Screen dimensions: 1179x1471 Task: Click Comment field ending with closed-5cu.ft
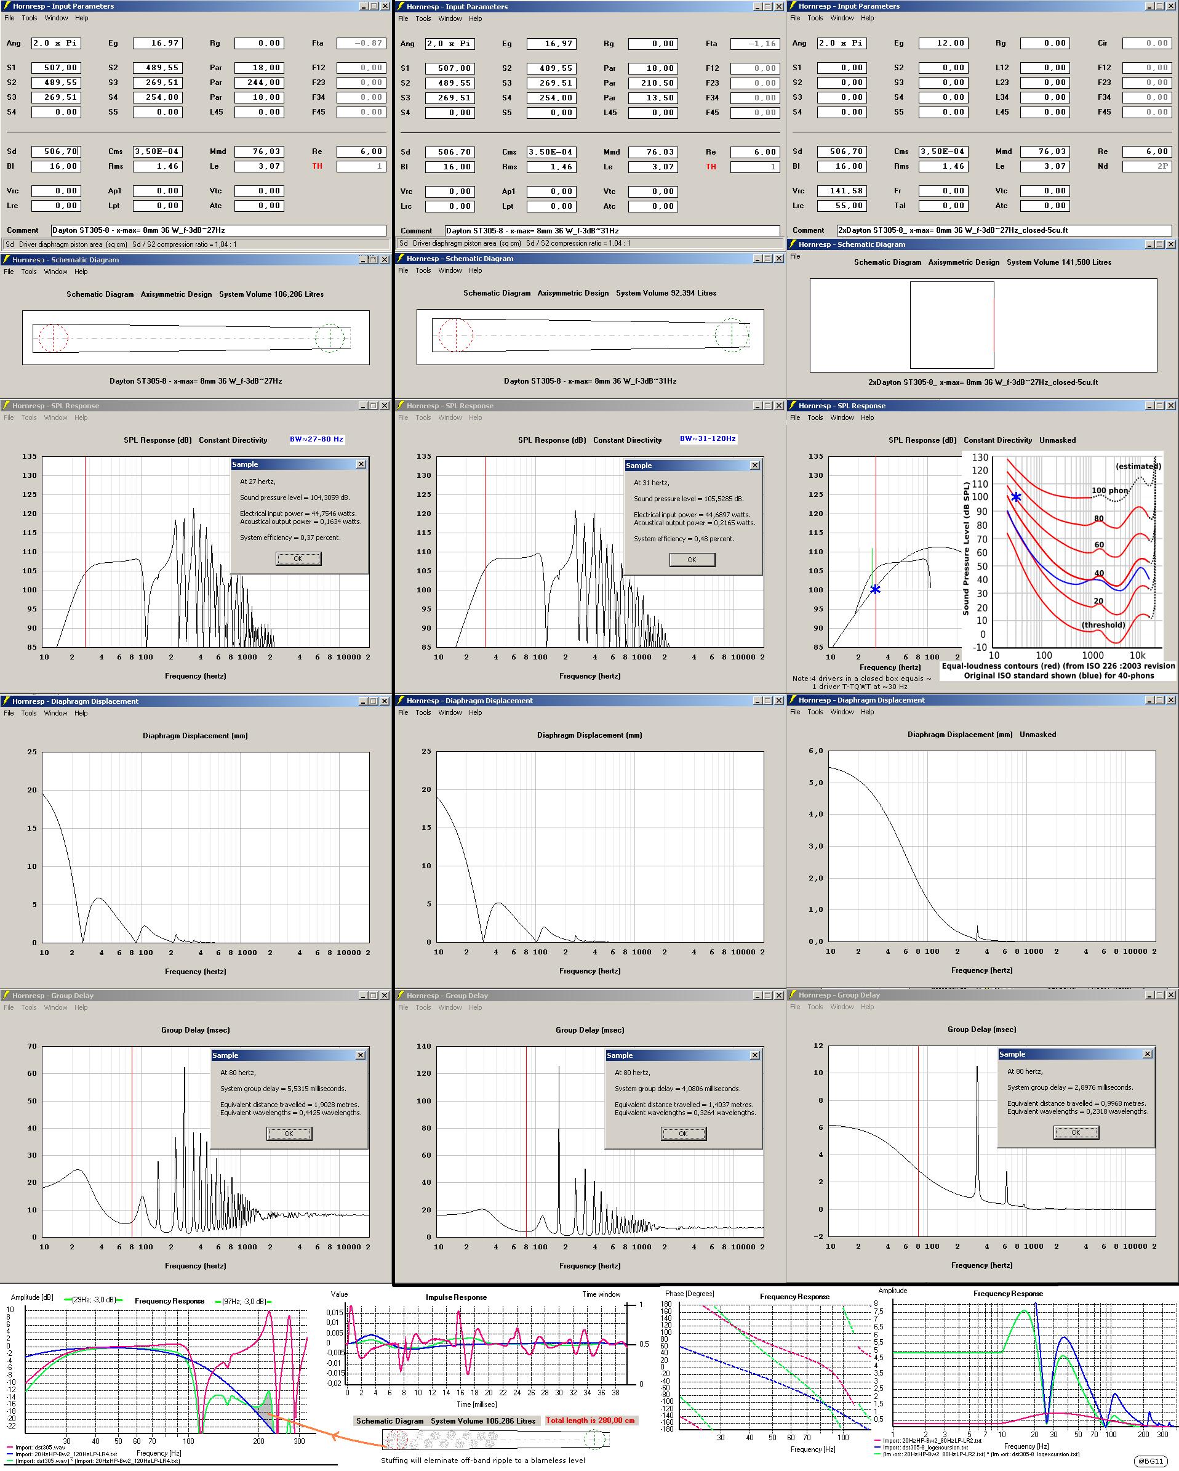point(1004,230)
